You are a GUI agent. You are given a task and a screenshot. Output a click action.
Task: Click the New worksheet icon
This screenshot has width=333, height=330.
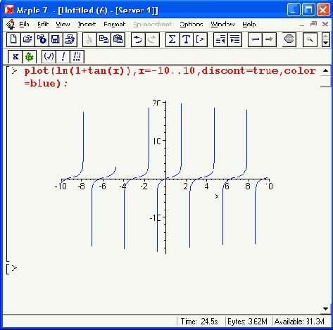coord(13,39)
